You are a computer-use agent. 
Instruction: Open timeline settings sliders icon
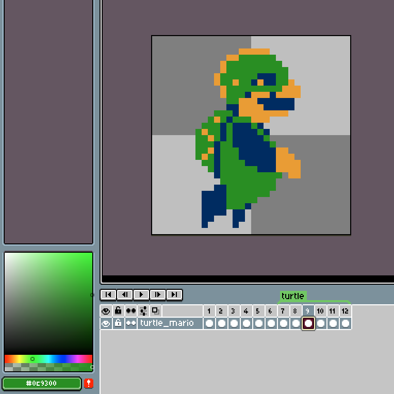click(x=143, y=311)
